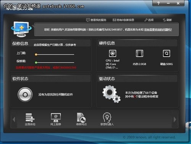Click the 个驱动程序待修复 drivers pending line
The image size is (191, 144).
(142, 97)
